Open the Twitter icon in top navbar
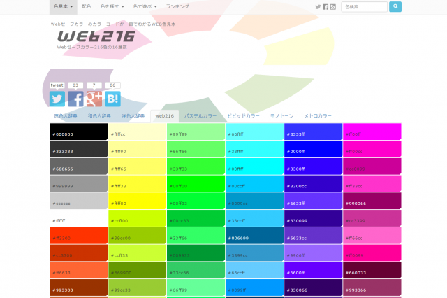This screenshot has height=298, width=447. pyautogui.click(x=318, y=7)
